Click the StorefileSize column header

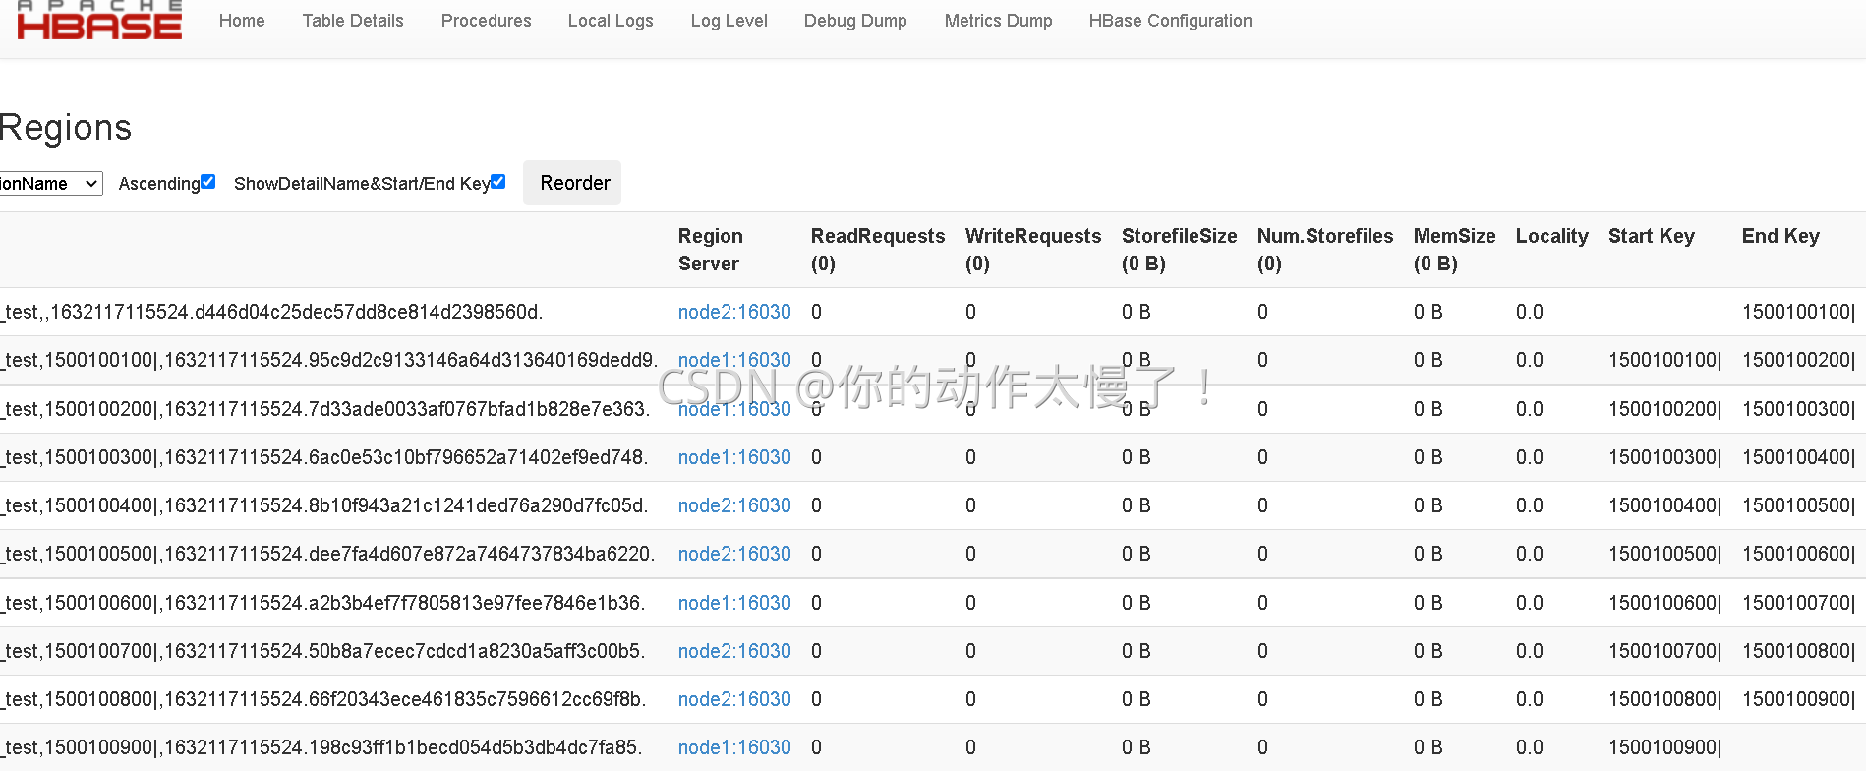pos(1180,250)
